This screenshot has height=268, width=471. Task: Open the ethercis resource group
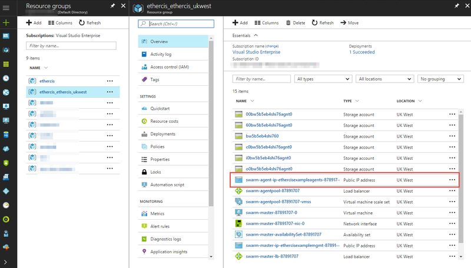47,81
